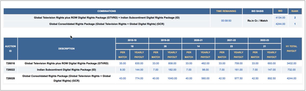
Task: Click the 00:58:50 time remaining value
Action: (226, 21)
